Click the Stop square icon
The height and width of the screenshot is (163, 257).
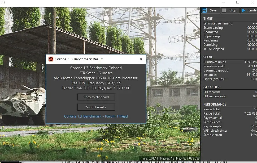pyautogui.click(x=224, y=10)
